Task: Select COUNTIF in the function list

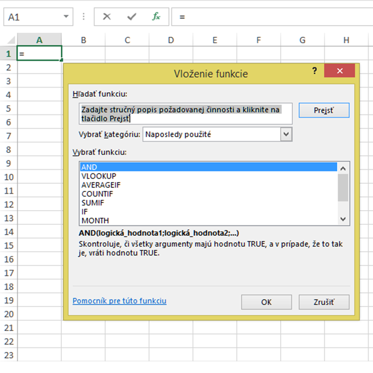Action: click(97, 194)
